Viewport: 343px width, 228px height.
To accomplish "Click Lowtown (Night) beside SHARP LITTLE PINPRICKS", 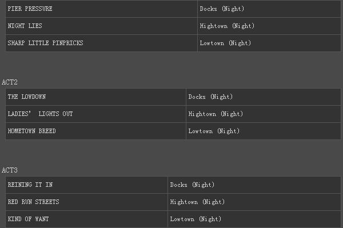I will coord(225,43).
